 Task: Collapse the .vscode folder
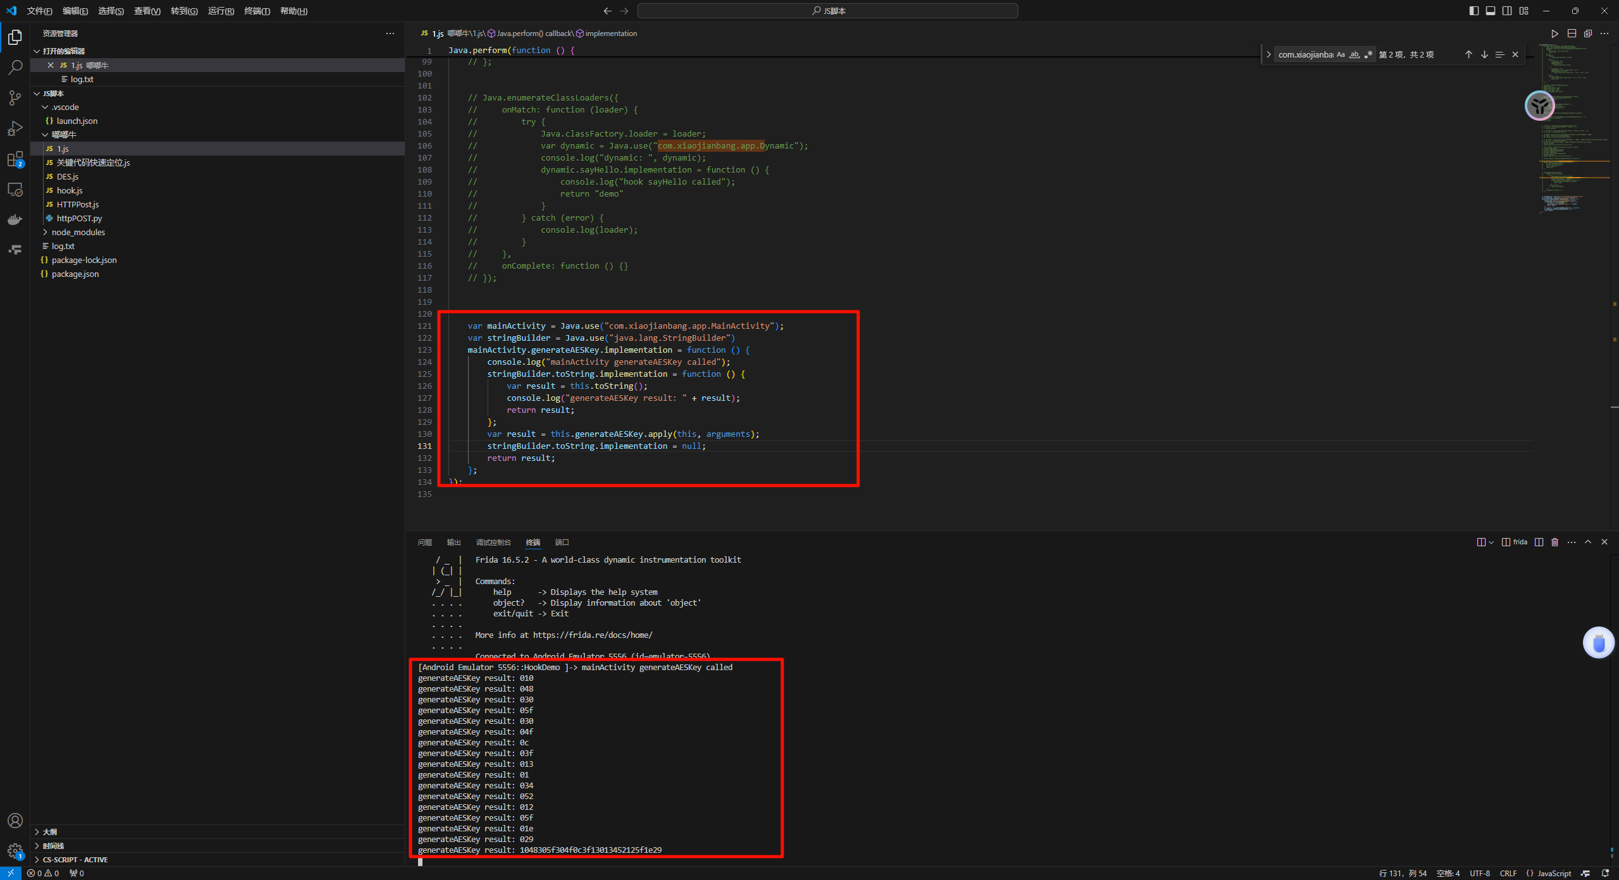(65, 107)
